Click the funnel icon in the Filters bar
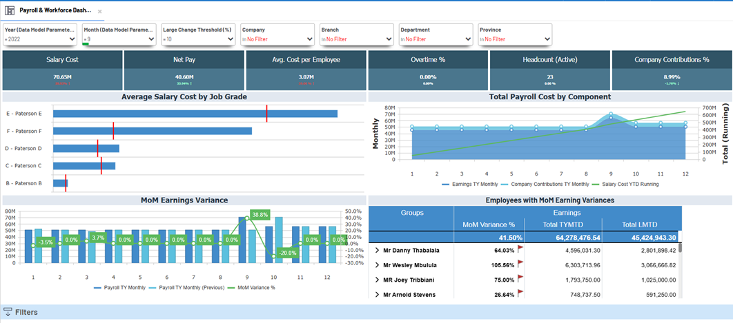Screen dimensions: 733x323 click(8, 312)
